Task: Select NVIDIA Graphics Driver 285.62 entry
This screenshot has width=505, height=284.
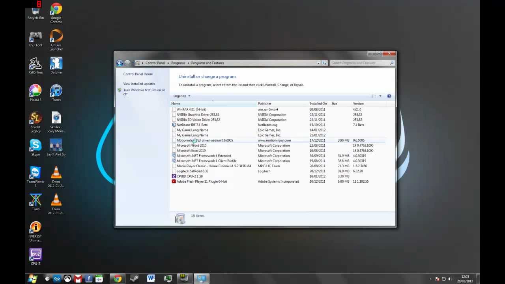Action: [x=279, y=114]
